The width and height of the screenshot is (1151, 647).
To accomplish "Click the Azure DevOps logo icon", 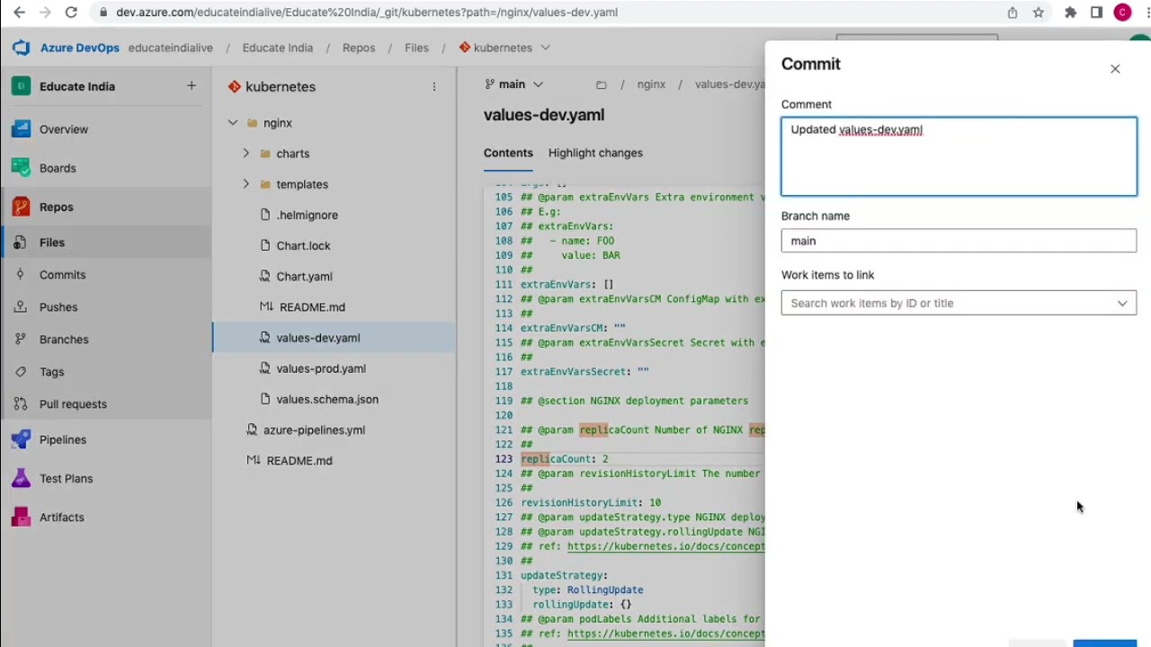I will [x=21, y=48].
